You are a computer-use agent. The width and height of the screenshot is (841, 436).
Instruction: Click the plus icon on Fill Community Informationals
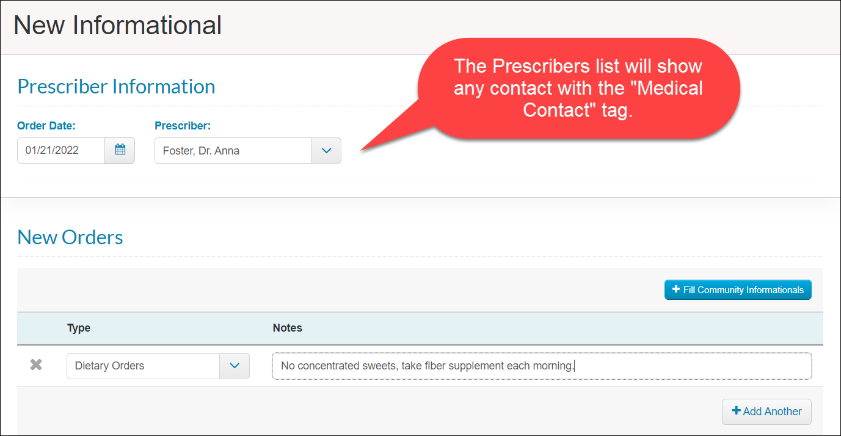click(x=676, y=289)
